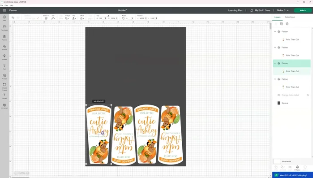Click the $10 off free shipping banner
Image resolution: width=313 pixels, height=178 pixels.
click(x=292, y=175)
